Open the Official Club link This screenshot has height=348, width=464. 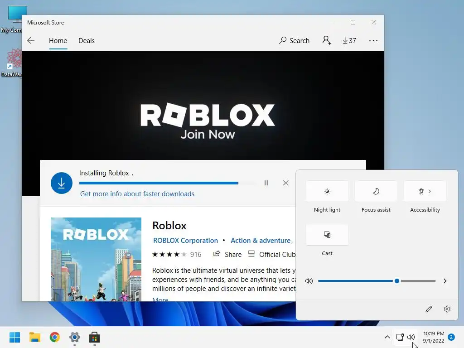(x=272, y=254)
